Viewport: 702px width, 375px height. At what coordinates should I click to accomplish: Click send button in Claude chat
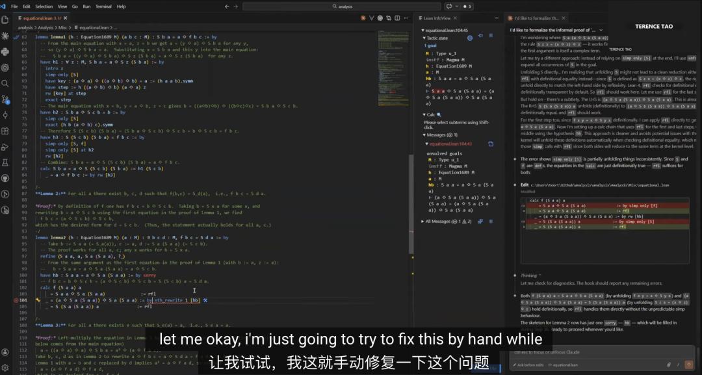pos(689,365)
